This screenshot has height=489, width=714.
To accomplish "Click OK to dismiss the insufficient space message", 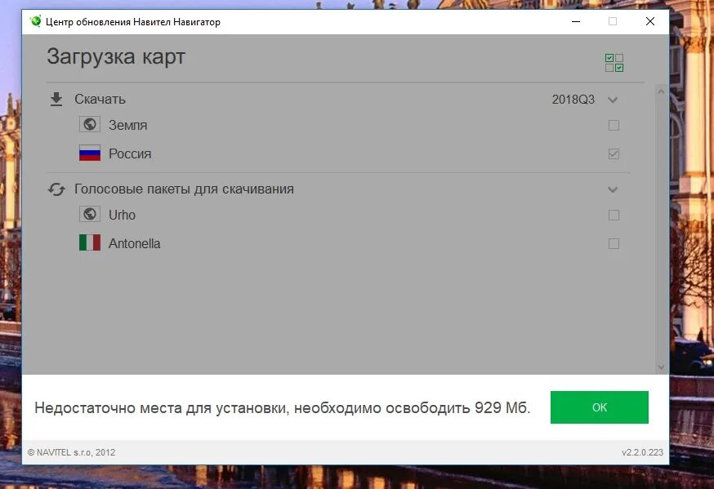I will coord(600,407).
